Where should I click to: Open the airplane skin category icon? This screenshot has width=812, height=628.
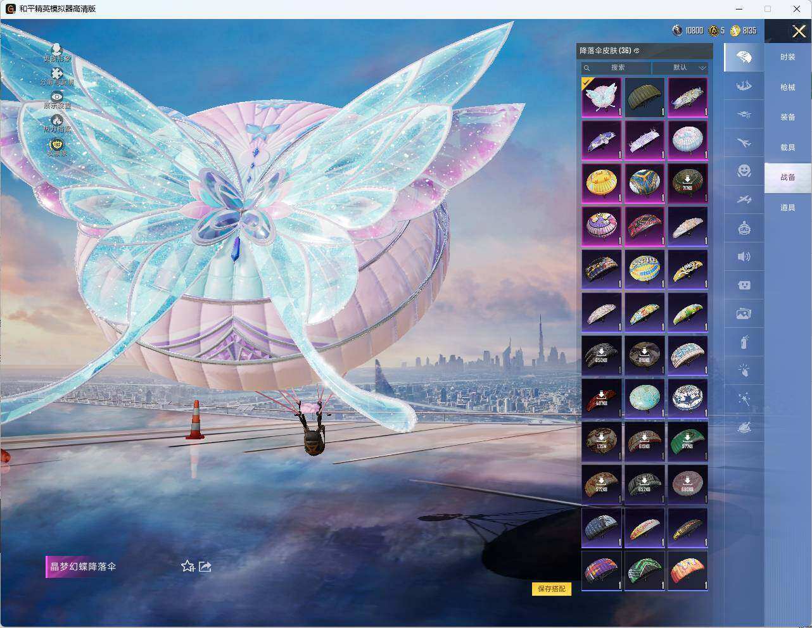tap(744, 143)
